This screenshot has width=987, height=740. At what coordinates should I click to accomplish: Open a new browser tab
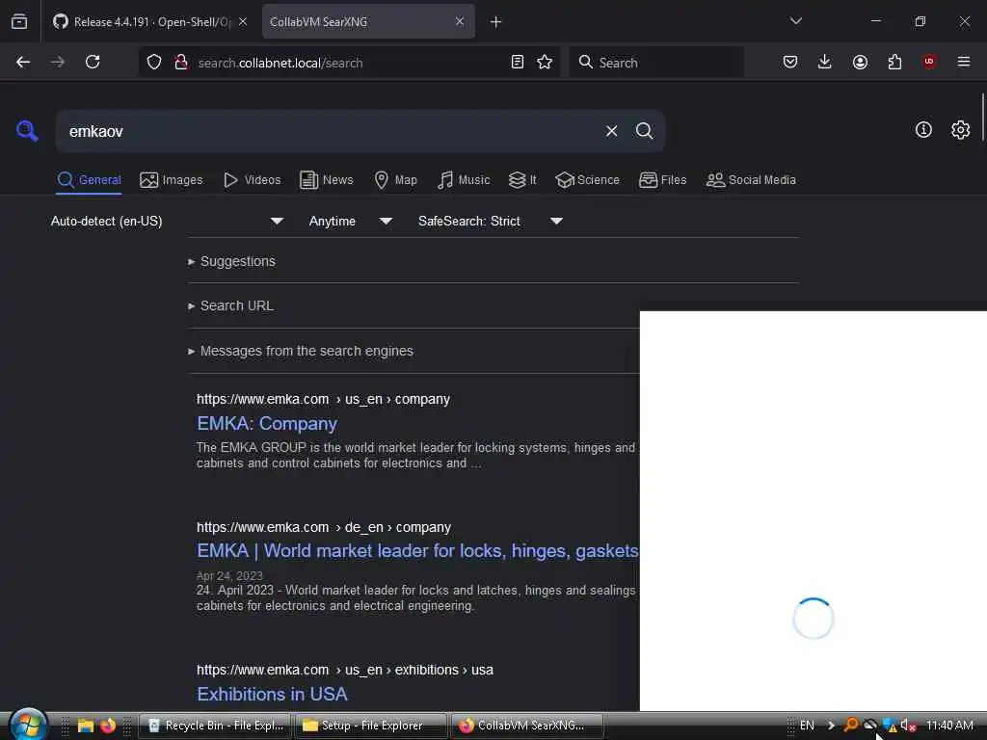[x=496, y=22]
